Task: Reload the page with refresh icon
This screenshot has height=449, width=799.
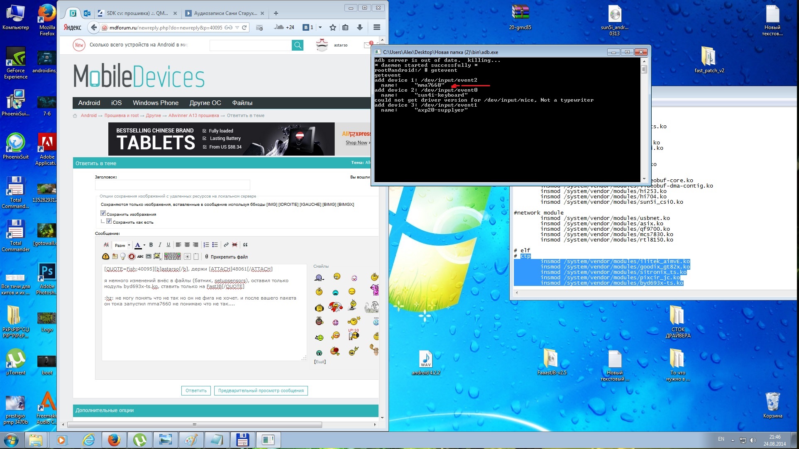Action: click(244, 27)
